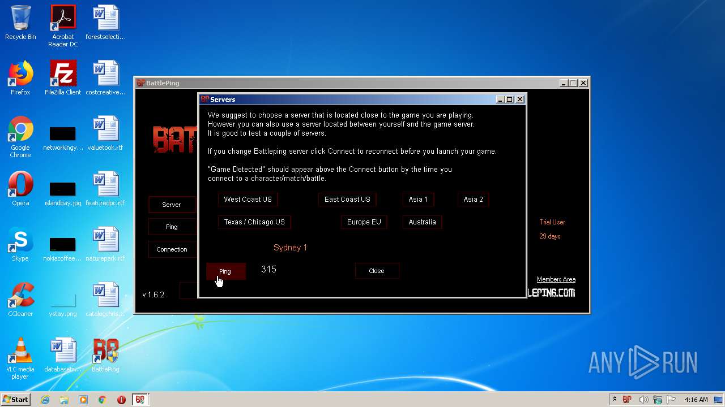Click Close button in Servers dialog
Image resolution: width=725 pixels, height=407 pixels.
click(x=377, y=271)
